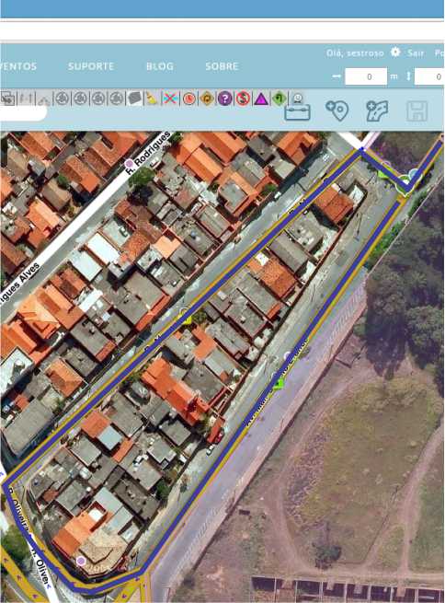Click the red clock restriction icon

188,99
